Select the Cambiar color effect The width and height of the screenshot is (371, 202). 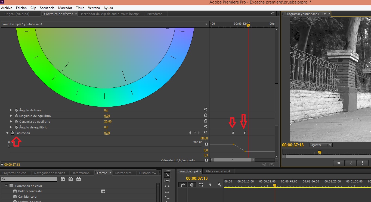point(28,197)
